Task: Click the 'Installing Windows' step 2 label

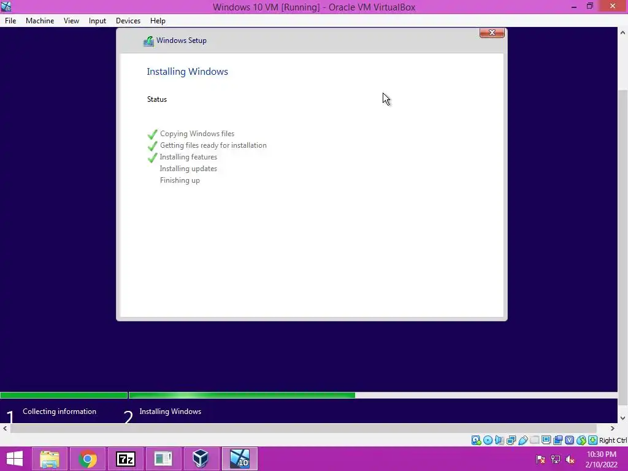Action: [x=170, y=412]
